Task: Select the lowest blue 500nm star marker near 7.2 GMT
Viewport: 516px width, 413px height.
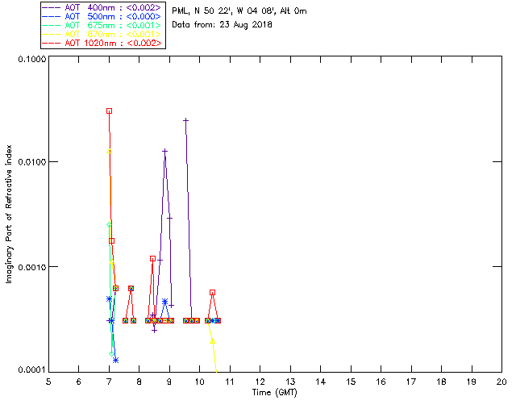Action: tap(115, 360)
